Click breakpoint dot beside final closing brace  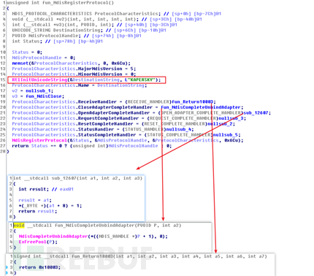pos(7,273)
